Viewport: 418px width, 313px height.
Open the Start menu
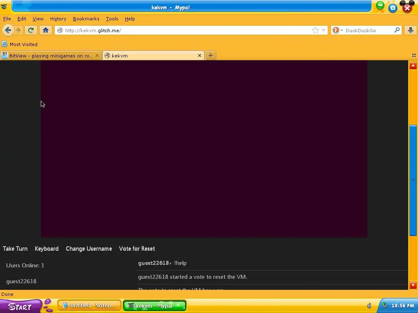[20, 306]
